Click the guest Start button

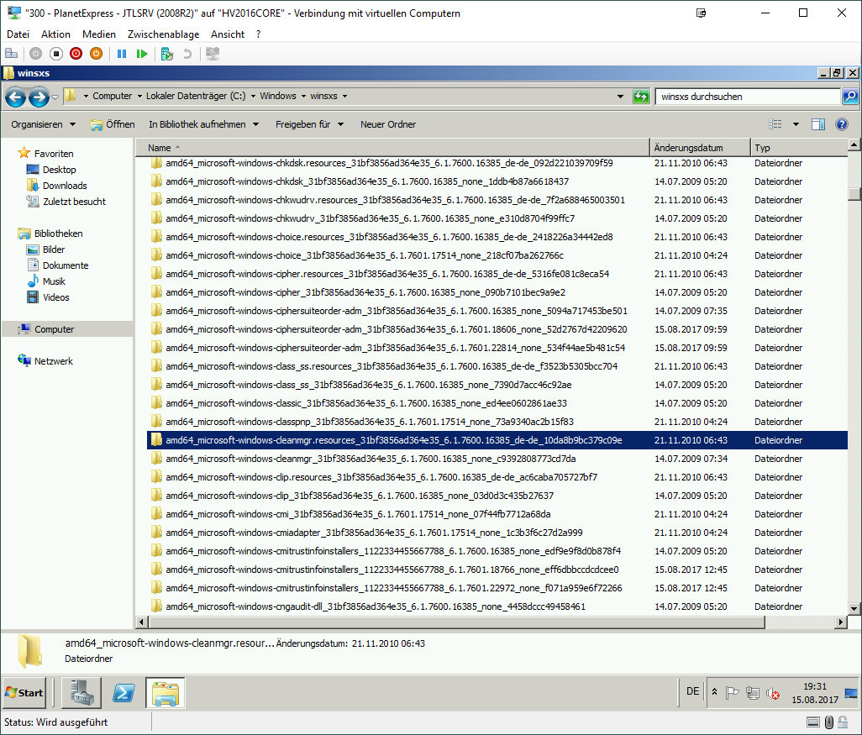pyautogui.click(x=24, y=693)
